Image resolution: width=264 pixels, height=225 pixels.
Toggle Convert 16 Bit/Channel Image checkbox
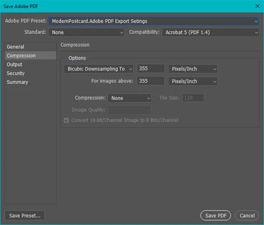(x=66, y=120)
